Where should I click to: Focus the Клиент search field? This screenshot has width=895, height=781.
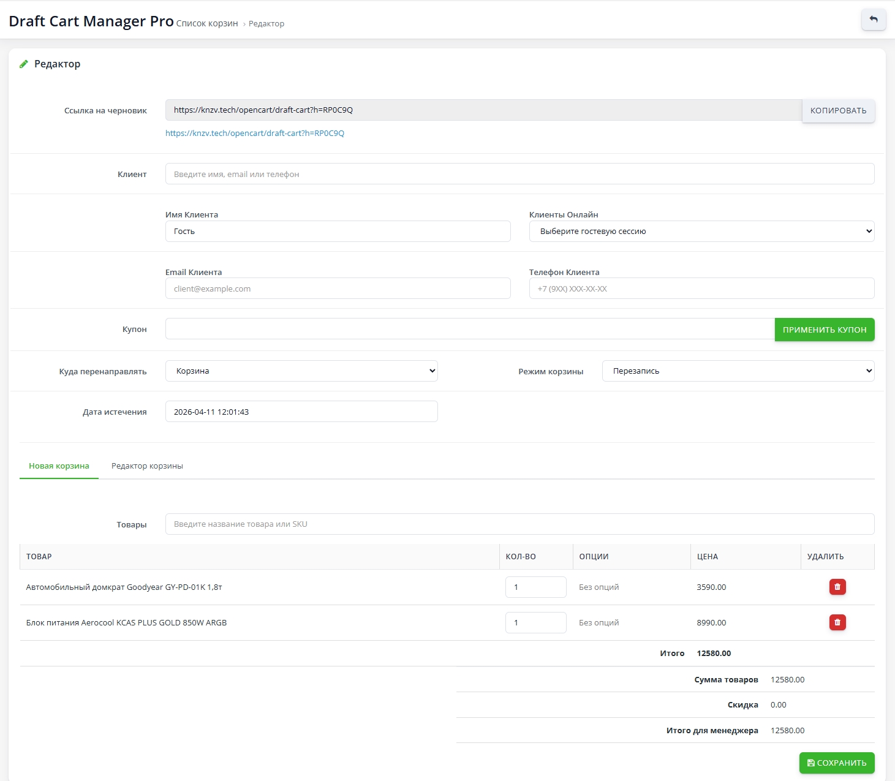point(519,174)
